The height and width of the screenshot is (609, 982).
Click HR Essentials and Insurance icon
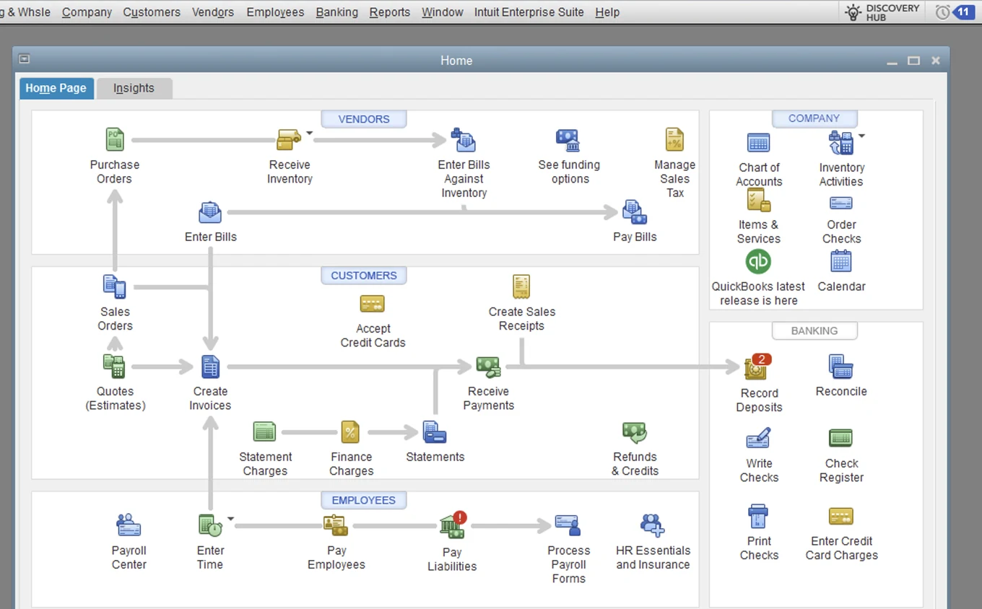click(x=653, y=525)
